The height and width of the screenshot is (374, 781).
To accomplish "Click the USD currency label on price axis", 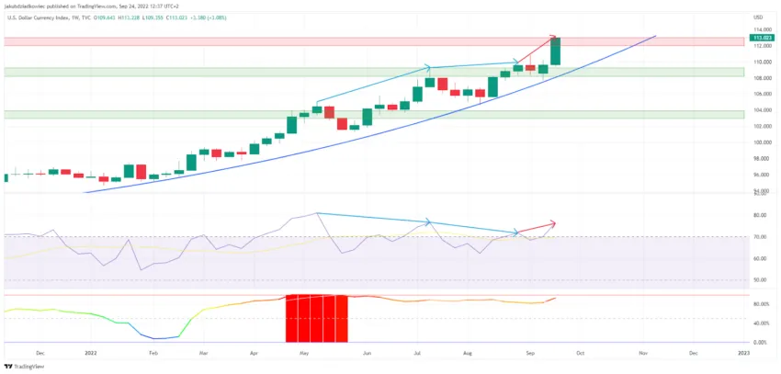I will 758,18.
